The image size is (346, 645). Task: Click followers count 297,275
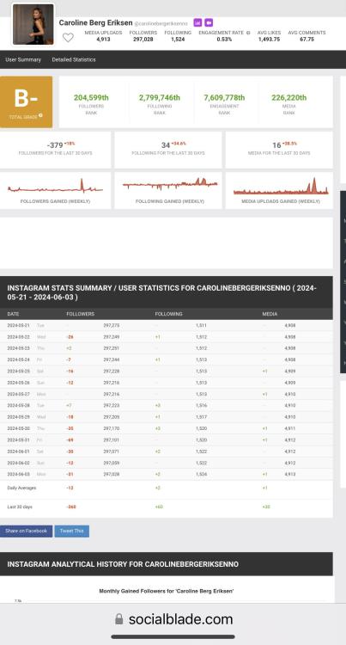(x=112, y=325)
